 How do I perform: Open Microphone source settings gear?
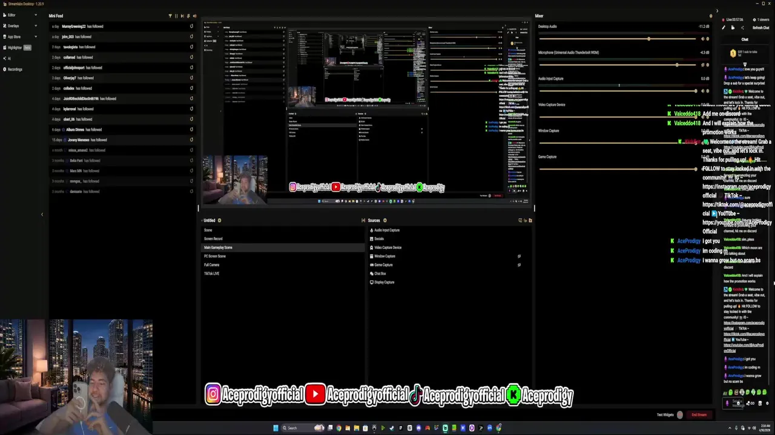click(708, 65)
